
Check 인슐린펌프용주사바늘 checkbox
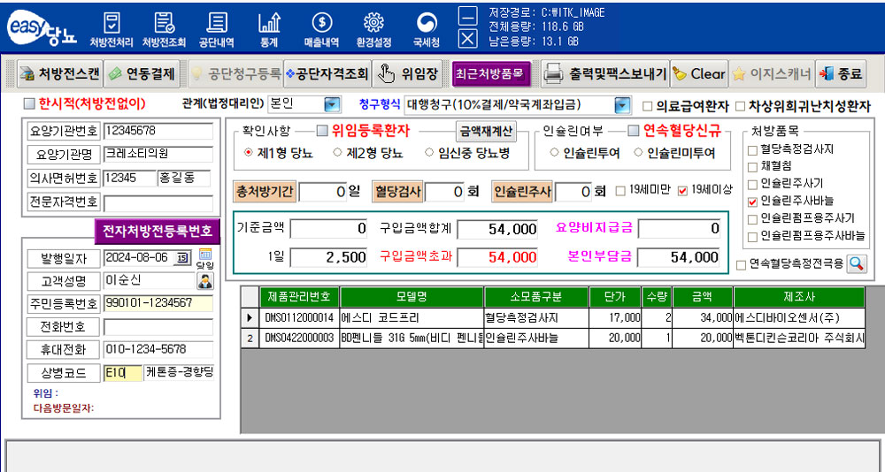click(751, 237)
